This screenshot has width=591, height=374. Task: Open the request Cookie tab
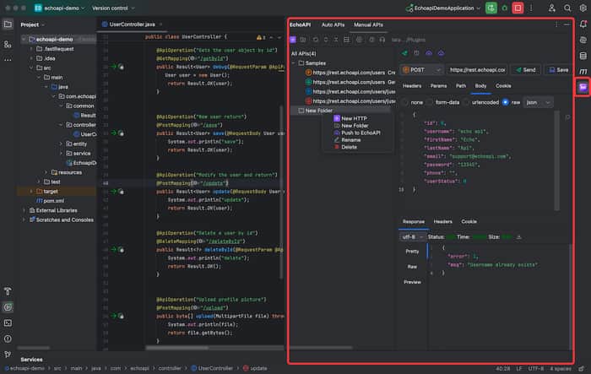point(503,86)
